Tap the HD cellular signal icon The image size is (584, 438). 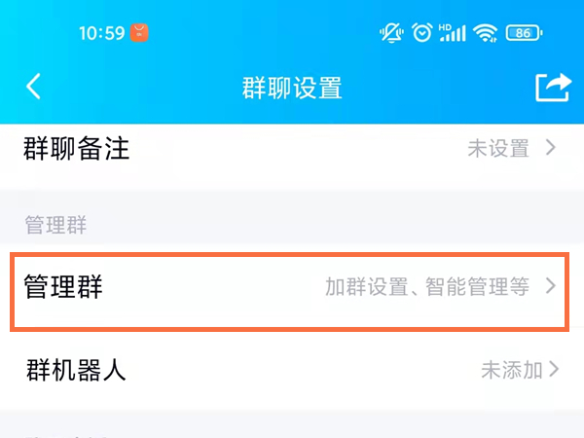[453, 32]
